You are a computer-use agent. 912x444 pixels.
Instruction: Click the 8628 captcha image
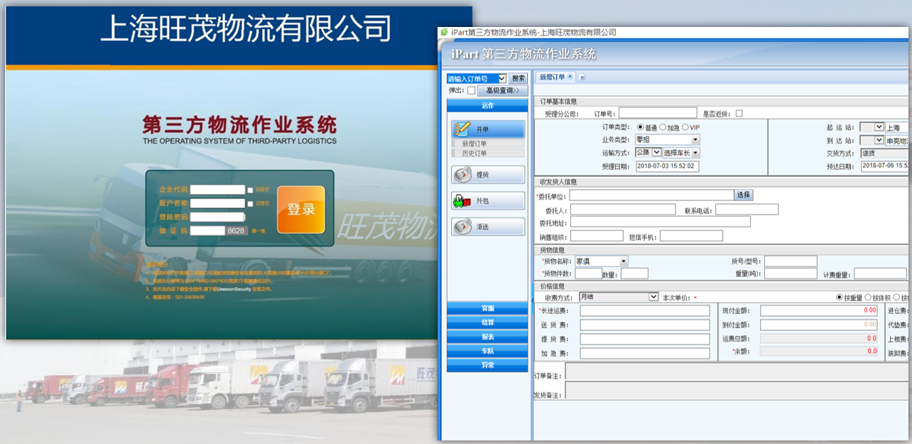click(236, 231)
